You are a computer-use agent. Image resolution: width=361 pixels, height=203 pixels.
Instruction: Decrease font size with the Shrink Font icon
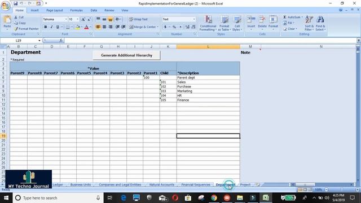tap(89, 19)
